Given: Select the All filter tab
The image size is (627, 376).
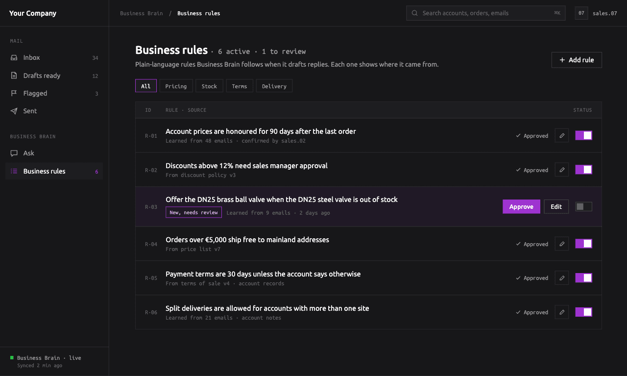Looking at the screenshot, I should pos(146,86).
